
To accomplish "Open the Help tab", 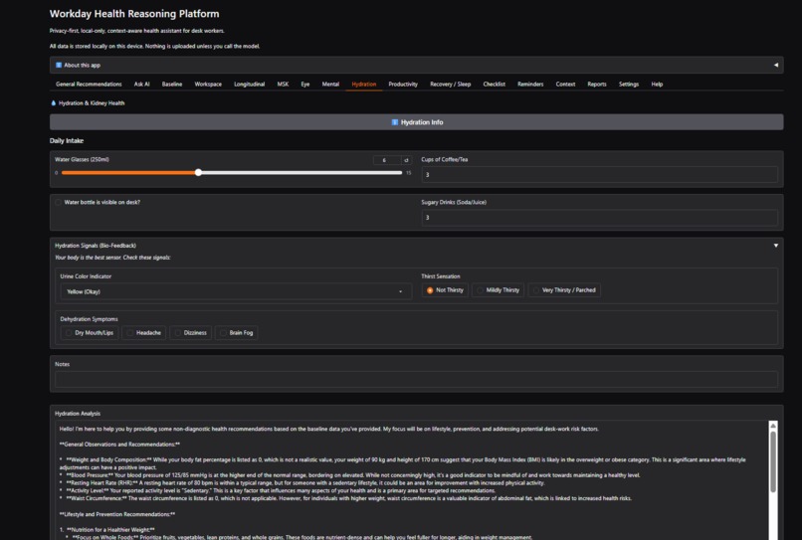I will pyautogui.click(x=657, y=84).
